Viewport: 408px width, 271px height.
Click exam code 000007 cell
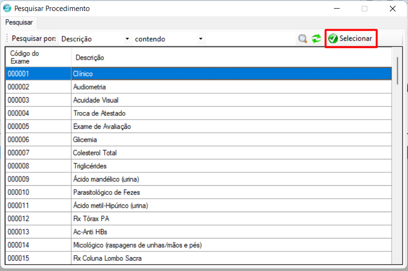pyautogui.click(x=38, y=153)
